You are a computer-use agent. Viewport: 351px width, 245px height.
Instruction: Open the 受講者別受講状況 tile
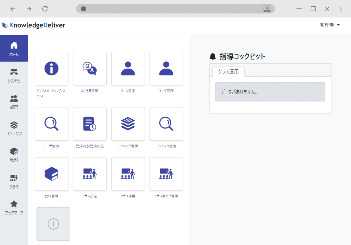pyautogui.click(x=90, y=124)
